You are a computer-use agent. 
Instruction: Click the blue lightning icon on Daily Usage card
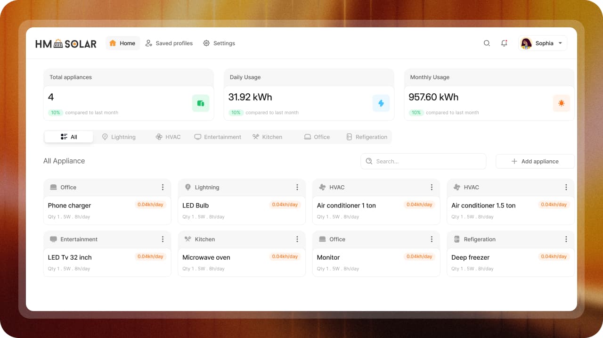point(381,103)
